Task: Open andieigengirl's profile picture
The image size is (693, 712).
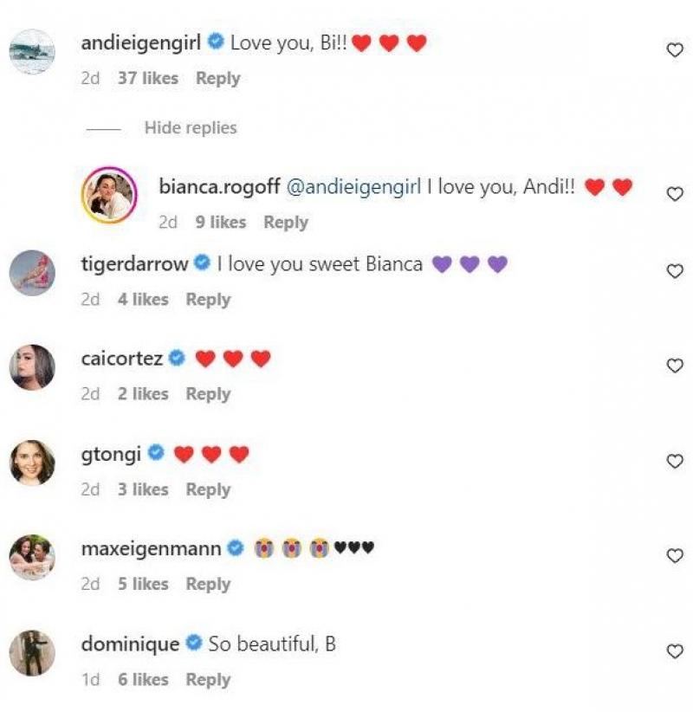Action: click(32, 52)
